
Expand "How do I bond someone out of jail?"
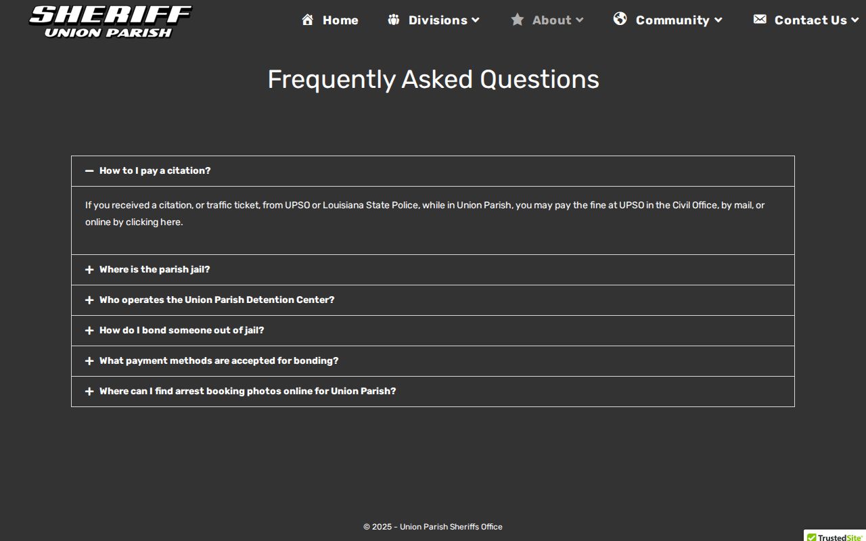coord(433,331)
